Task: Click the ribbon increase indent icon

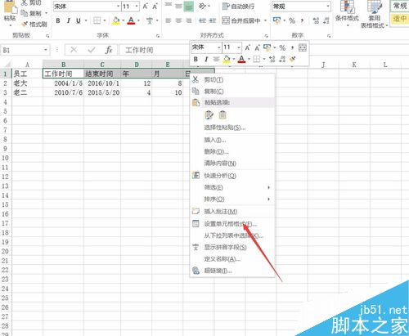Action: tap(213, 20)
